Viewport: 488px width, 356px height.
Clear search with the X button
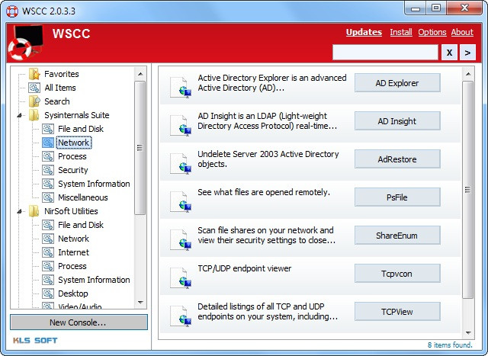[449, 53]
